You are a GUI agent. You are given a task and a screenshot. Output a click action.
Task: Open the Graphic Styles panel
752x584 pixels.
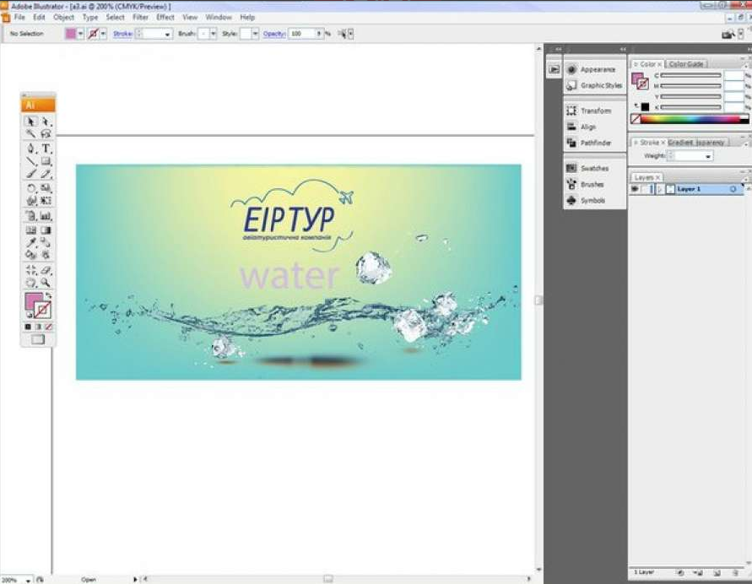tap(595, 85)
